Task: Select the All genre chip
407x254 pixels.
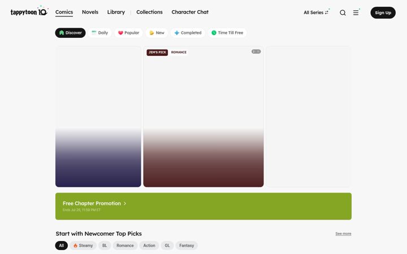Action: (x=61, y=246)
